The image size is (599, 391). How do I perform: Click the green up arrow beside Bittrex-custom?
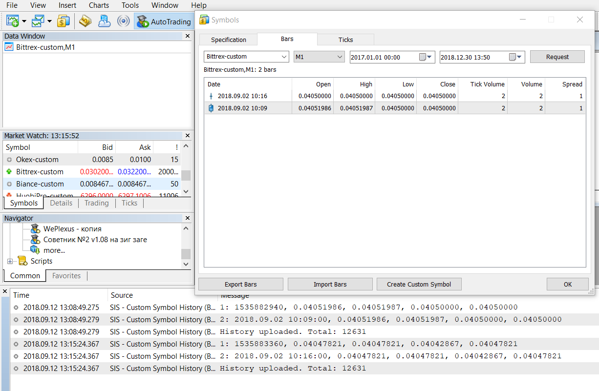(9, 172)
